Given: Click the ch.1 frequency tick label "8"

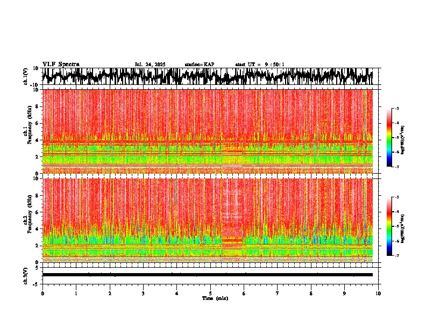Looking at the screenshot, I should click(x=37, y=106).
